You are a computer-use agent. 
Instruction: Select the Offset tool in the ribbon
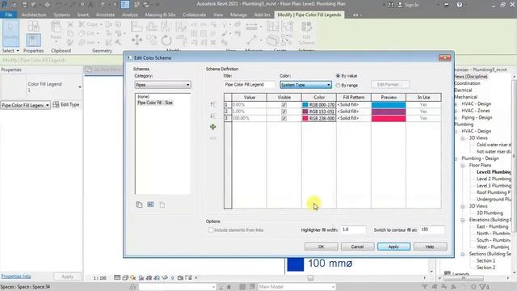151,27
